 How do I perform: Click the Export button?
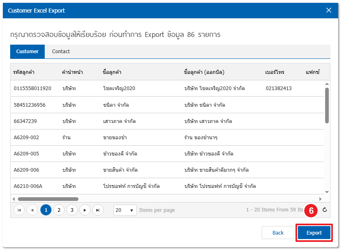(314, 233)
